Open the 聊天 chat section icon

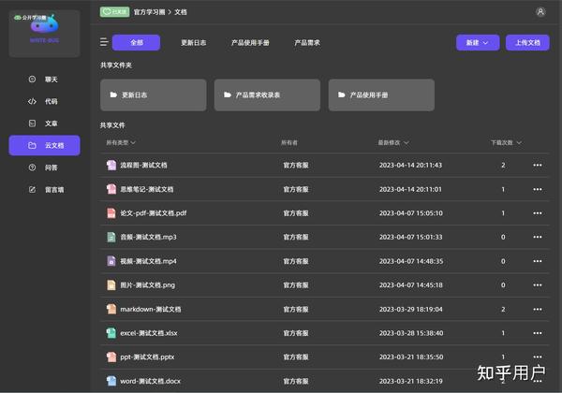[x=32, y=80]
